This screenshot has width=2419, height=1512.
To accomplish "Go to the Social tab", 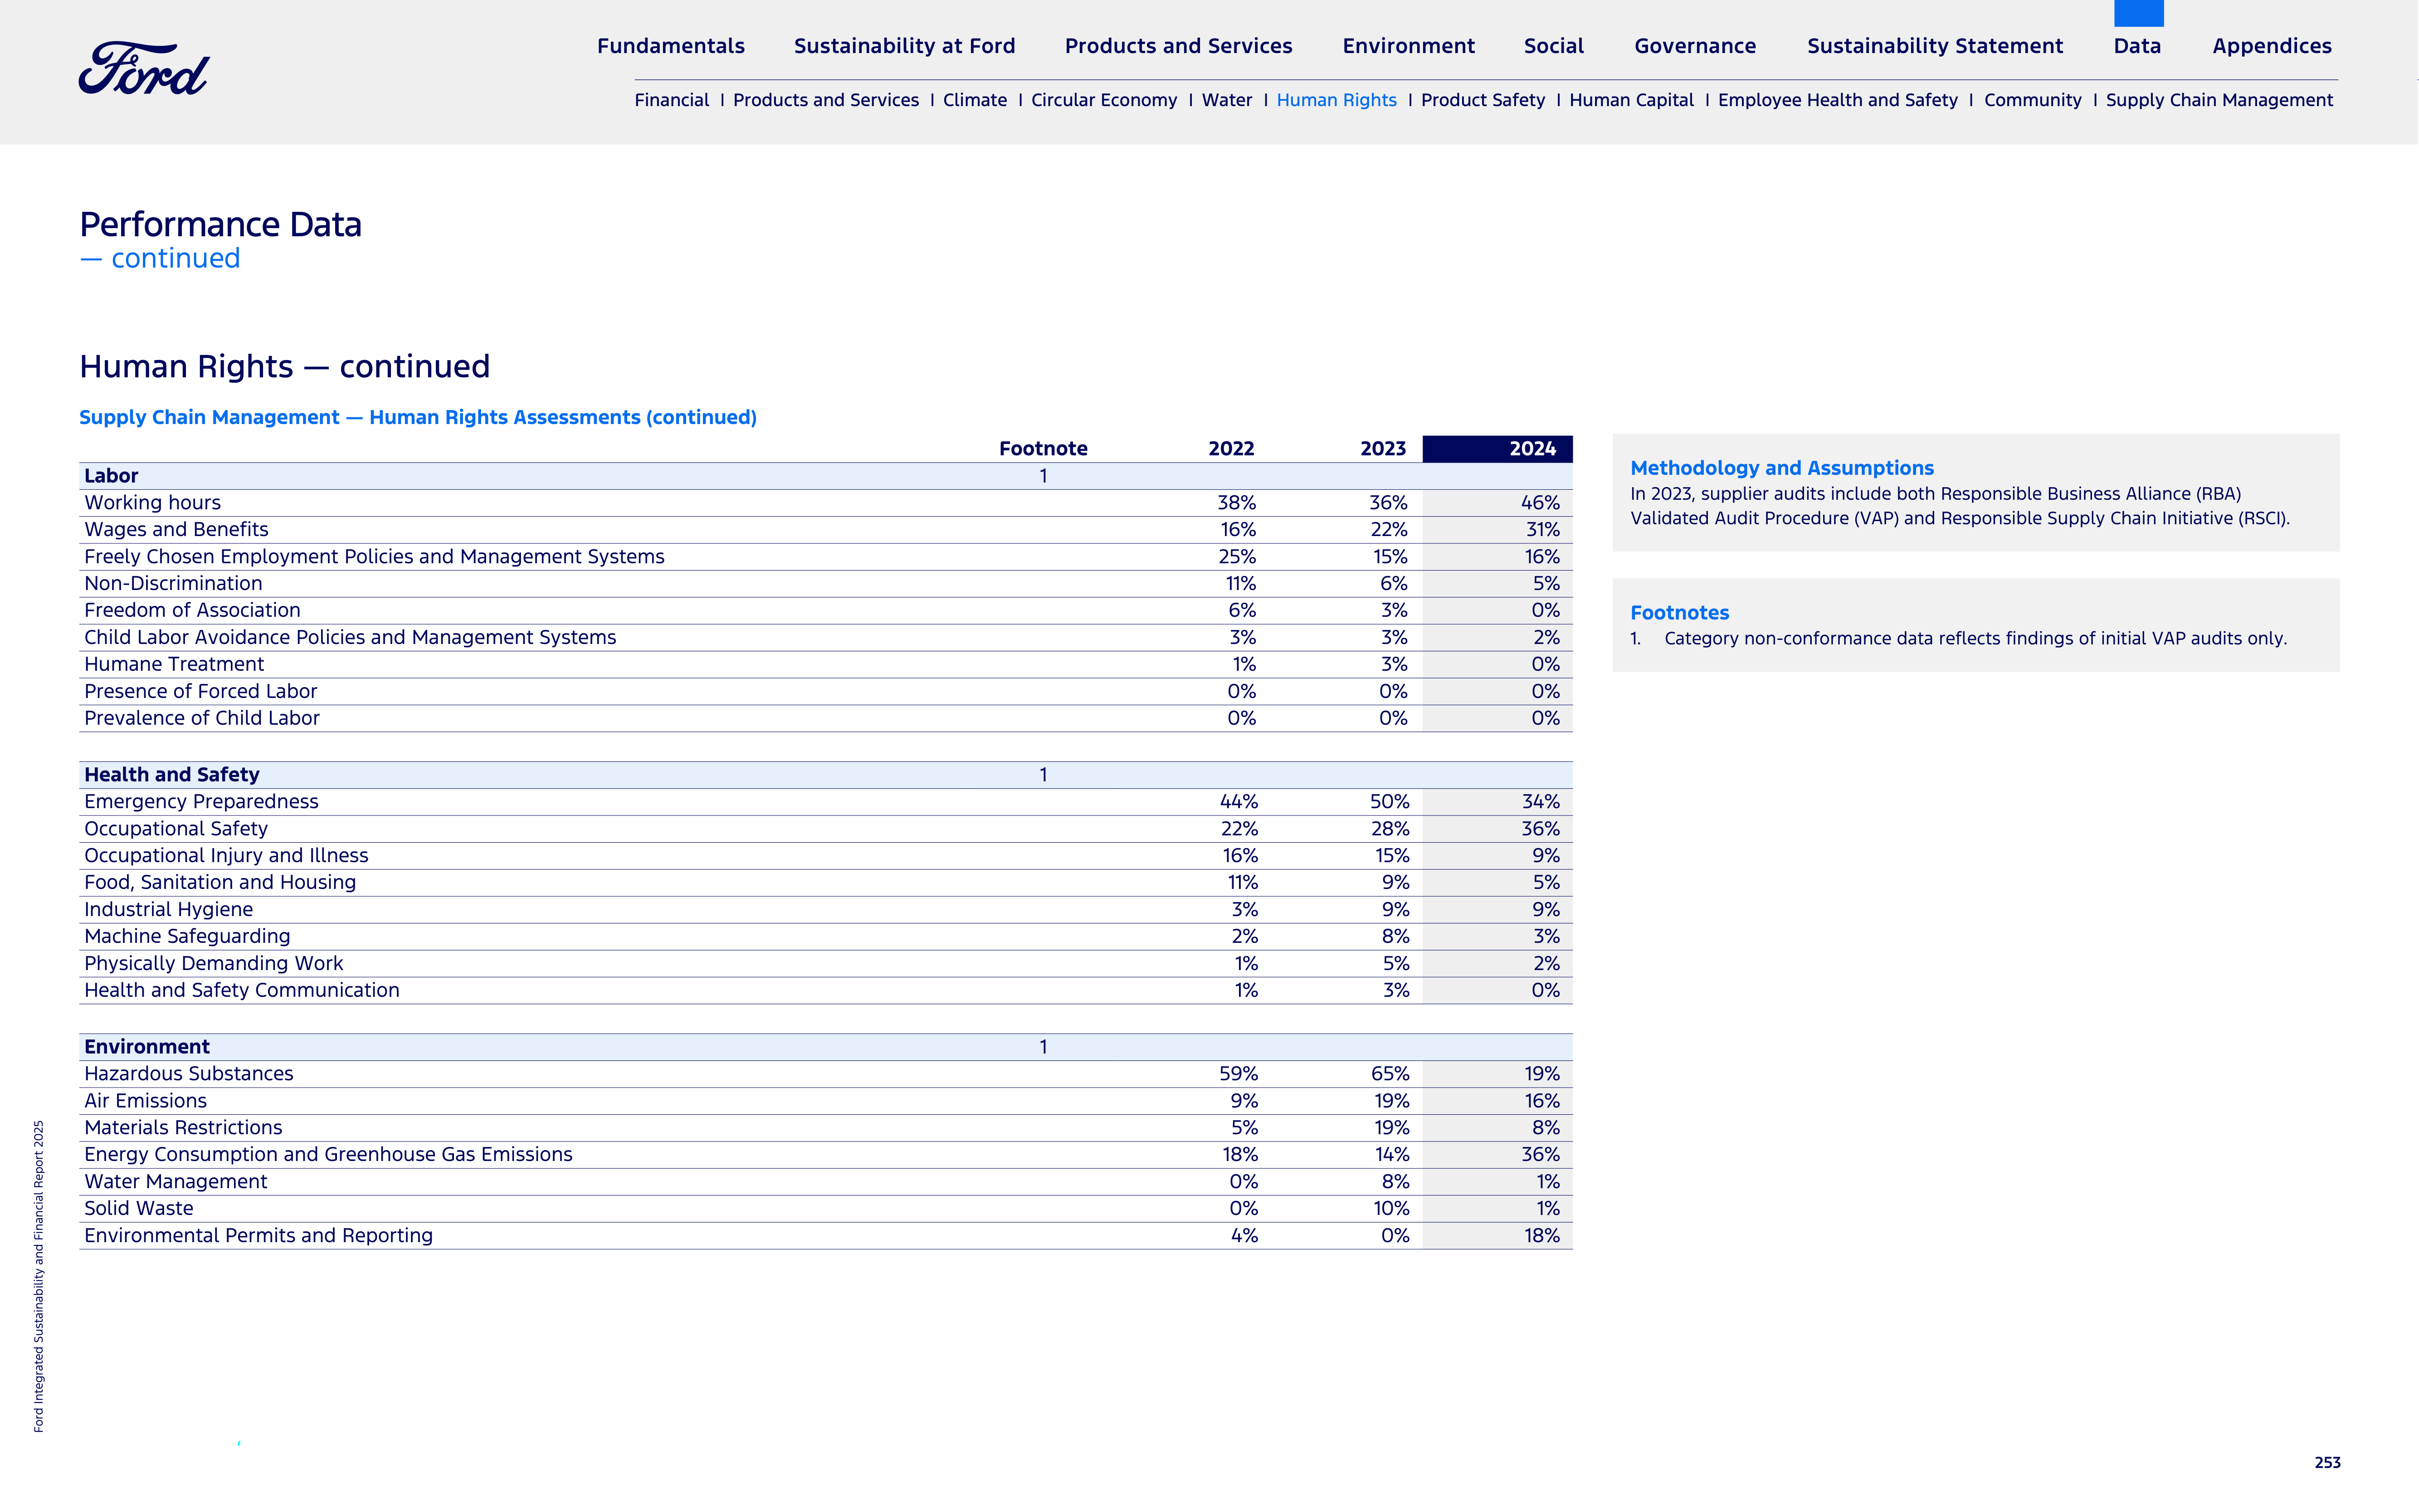I will 1554,46.
